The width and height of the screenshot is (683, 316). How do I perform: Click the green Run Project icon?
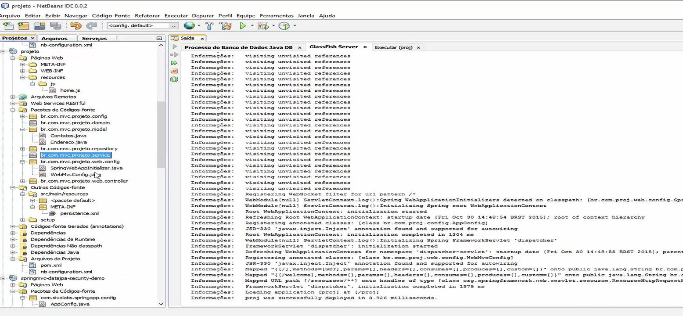[x=243, y=26]
